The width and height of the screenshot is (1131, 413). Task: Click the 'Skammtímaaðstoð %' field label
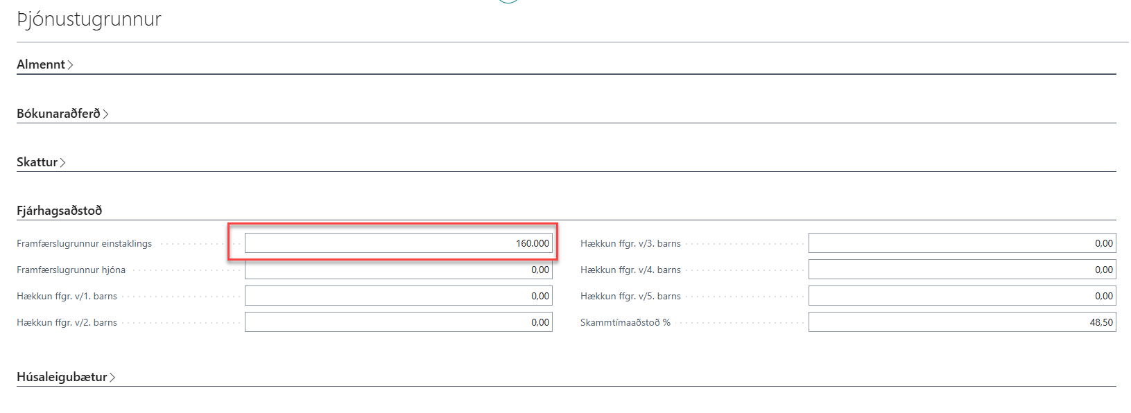pyautogui.click(x=625, y=322)
